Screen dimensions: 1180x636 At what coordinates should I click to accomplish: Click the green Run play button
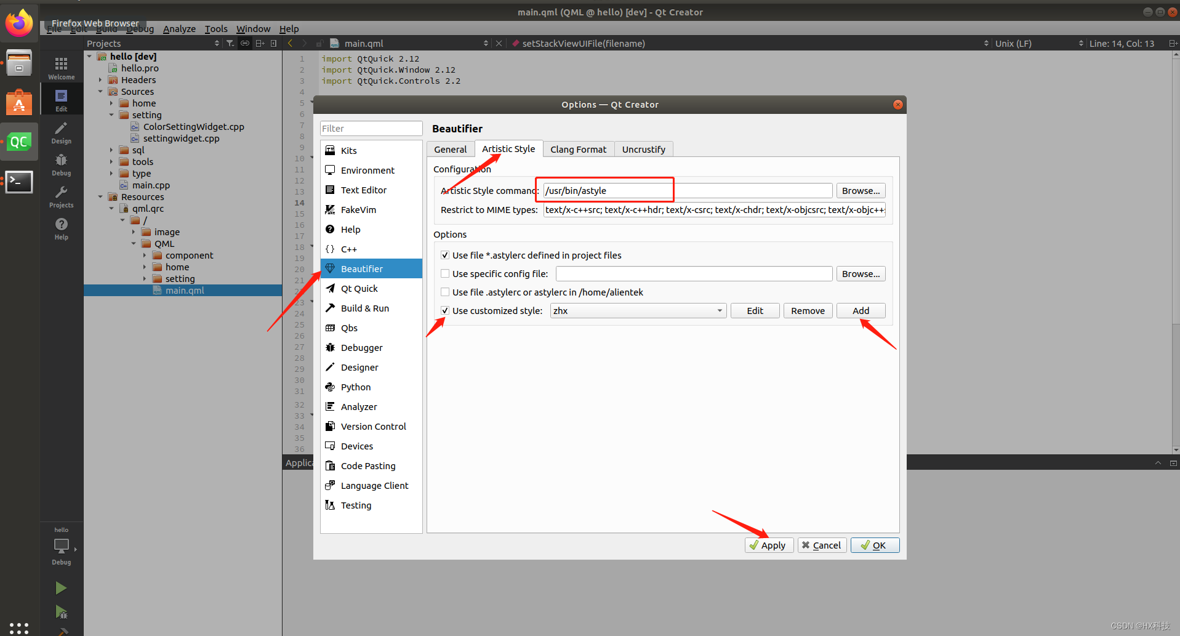[x=61, y=588]
